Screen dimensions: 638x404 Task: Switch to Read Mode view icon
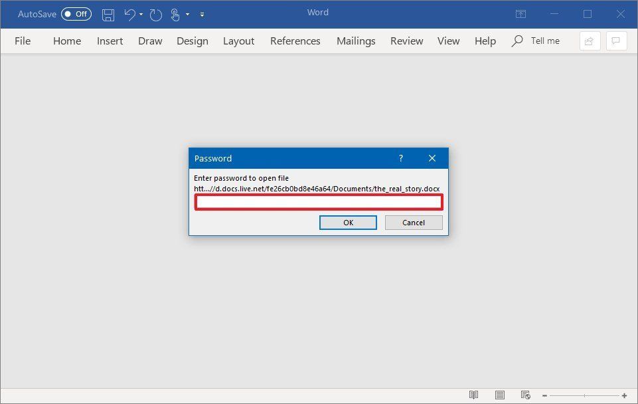point(473,395)
